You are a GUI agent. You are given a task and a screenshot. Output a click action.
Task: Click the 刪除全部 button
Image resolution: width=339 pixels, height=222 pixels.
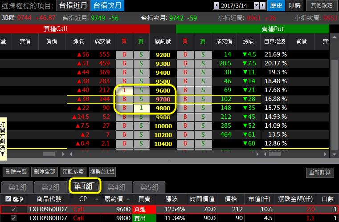(x=45, y=172)
